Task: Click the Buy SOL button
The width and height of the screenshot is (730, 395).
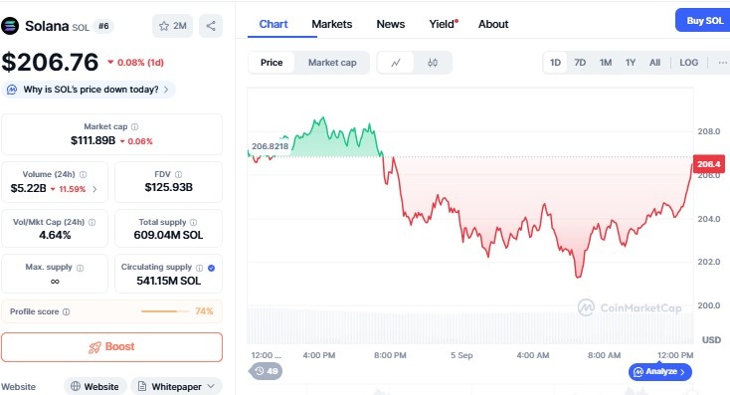Action: coord(704,21)
